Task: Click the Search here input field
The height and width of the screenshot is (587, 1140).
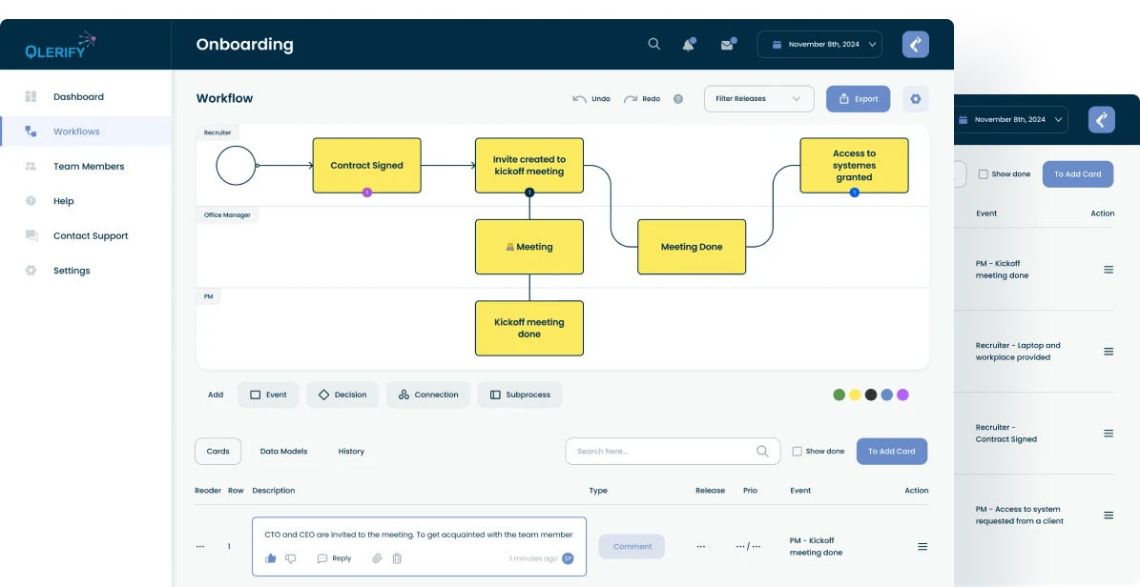Action: [658, 452]
